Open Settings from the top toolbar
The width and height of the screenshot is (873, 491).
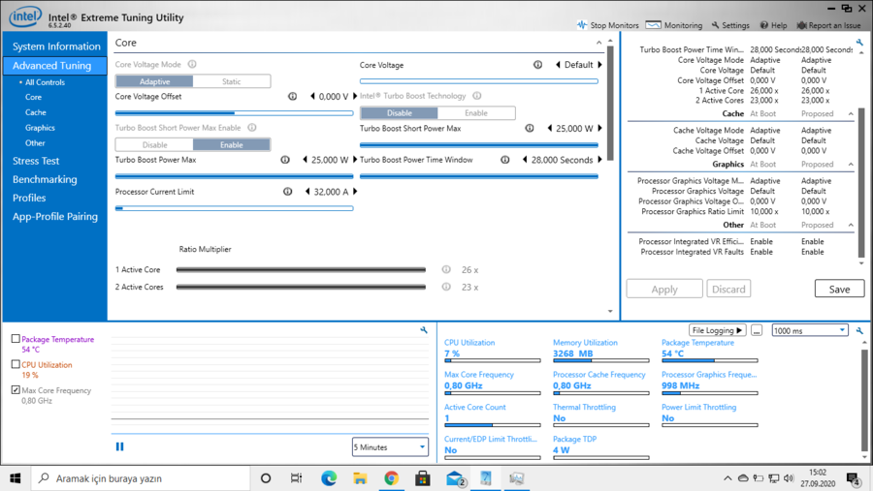(x=730, y=25)
